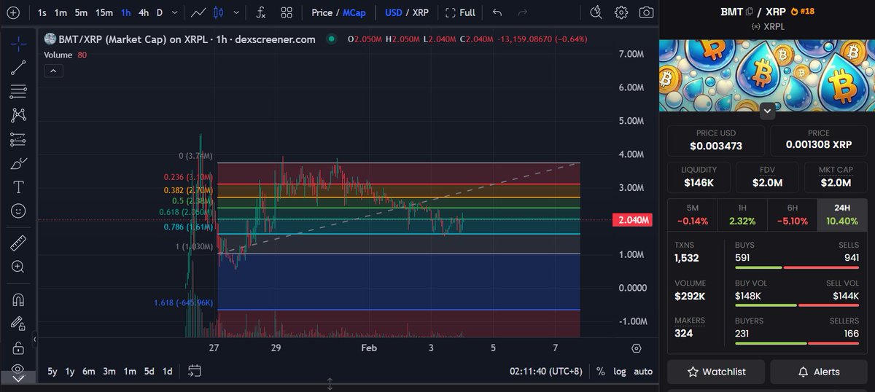Select the 4h timeframe
The width and height of the screenshot is (875, 392).
[x=144, y=12]
